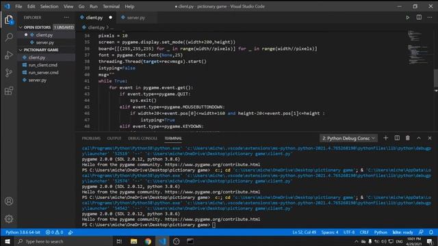The height and width of the screenshot is (246, 438).
Task: Open the Extensions view
Action: coord(9,91)
